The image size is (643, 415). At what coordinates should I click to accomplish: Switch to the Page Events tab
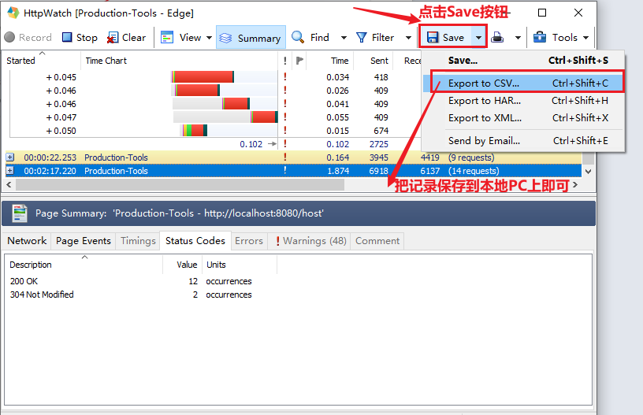(84, 241)
